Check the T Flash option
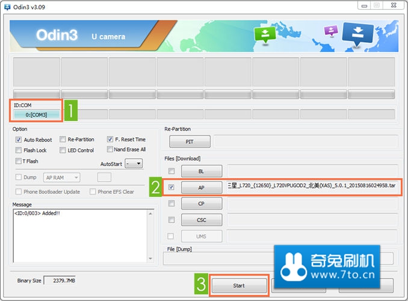 [19, 161]
